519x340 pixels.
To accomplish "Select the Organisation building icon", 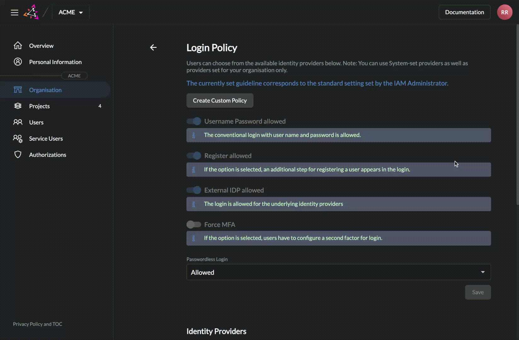I will click(18, 90).
